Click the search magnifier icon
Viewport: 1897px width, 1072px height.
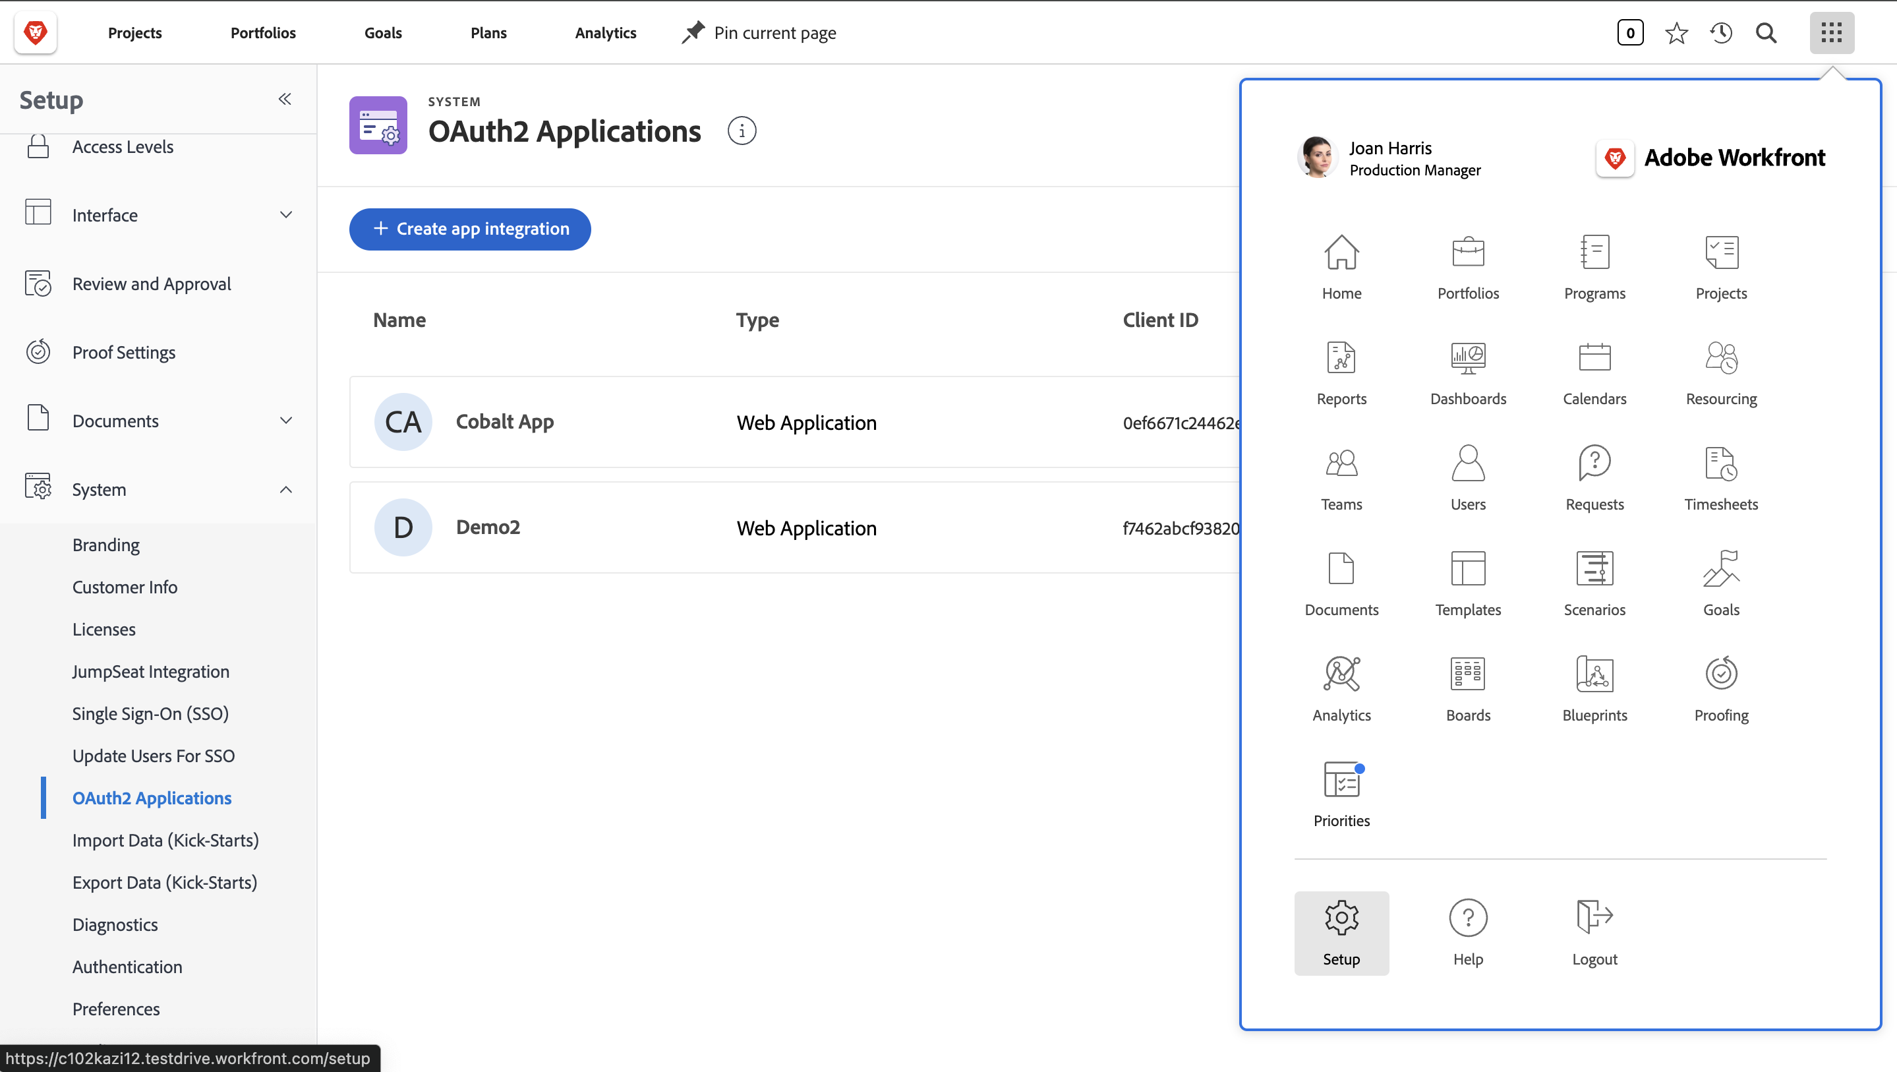(1766, 32)
